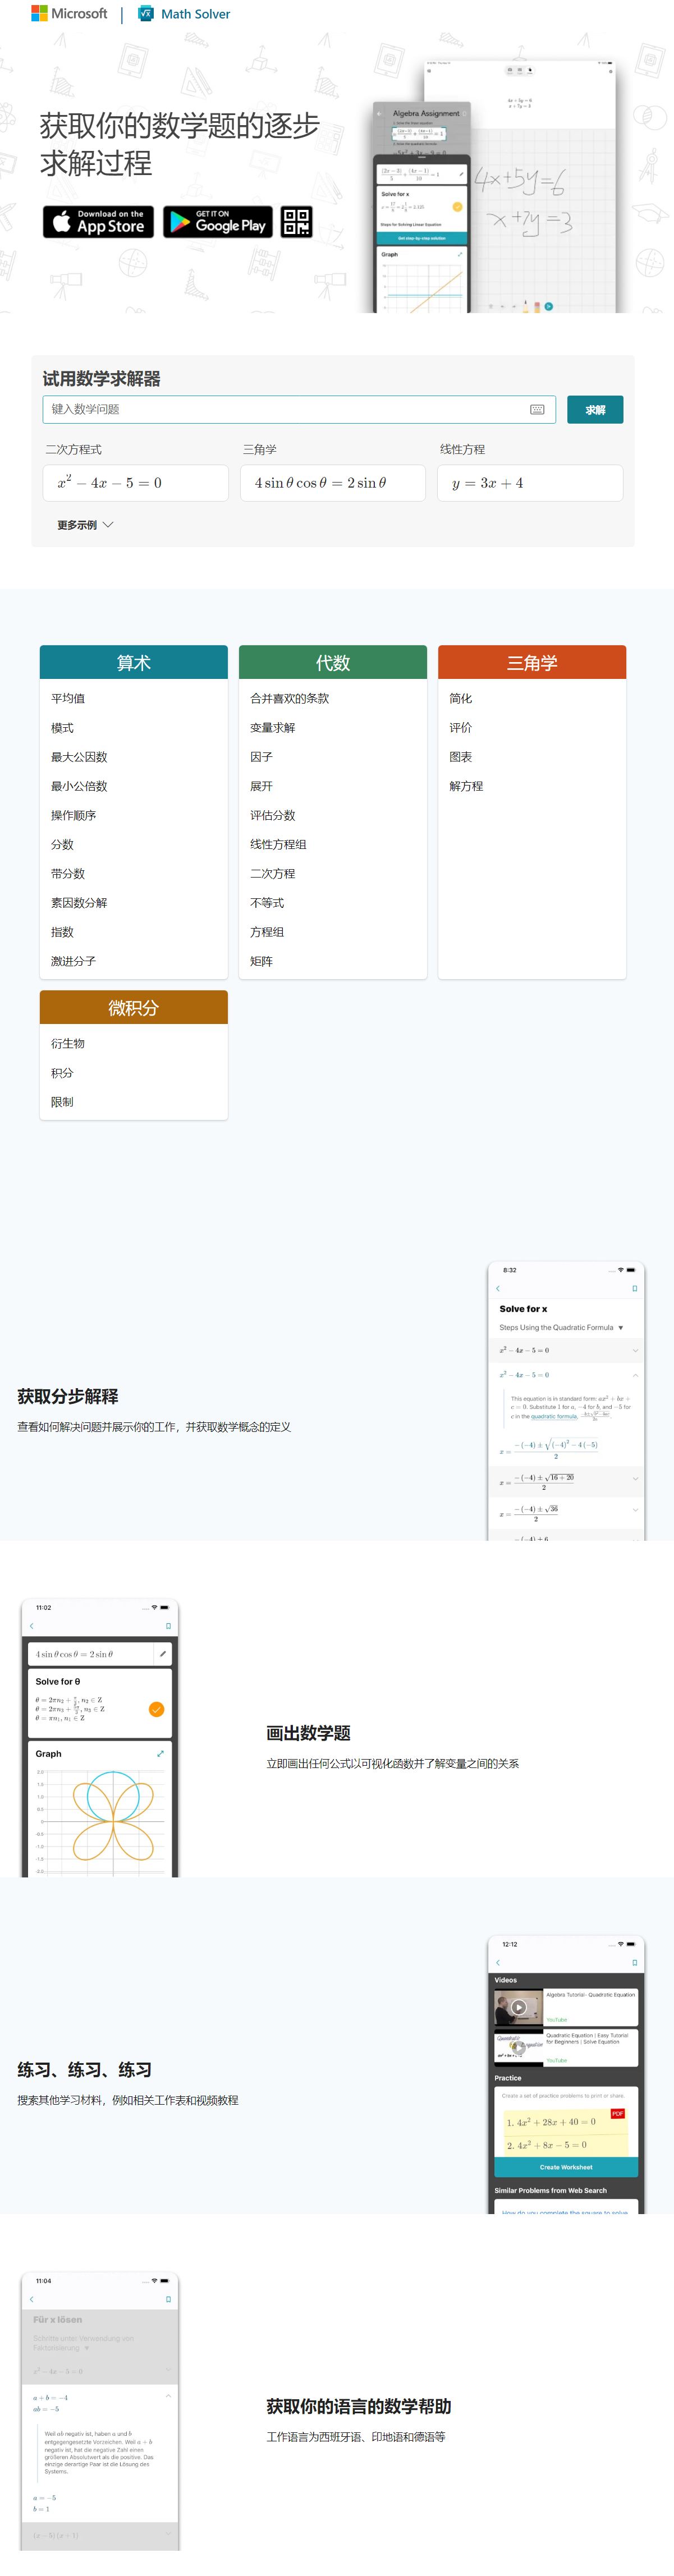The image size is (674, 2576).
Task: Open the 平均值 topic
Action: [68, 699]
